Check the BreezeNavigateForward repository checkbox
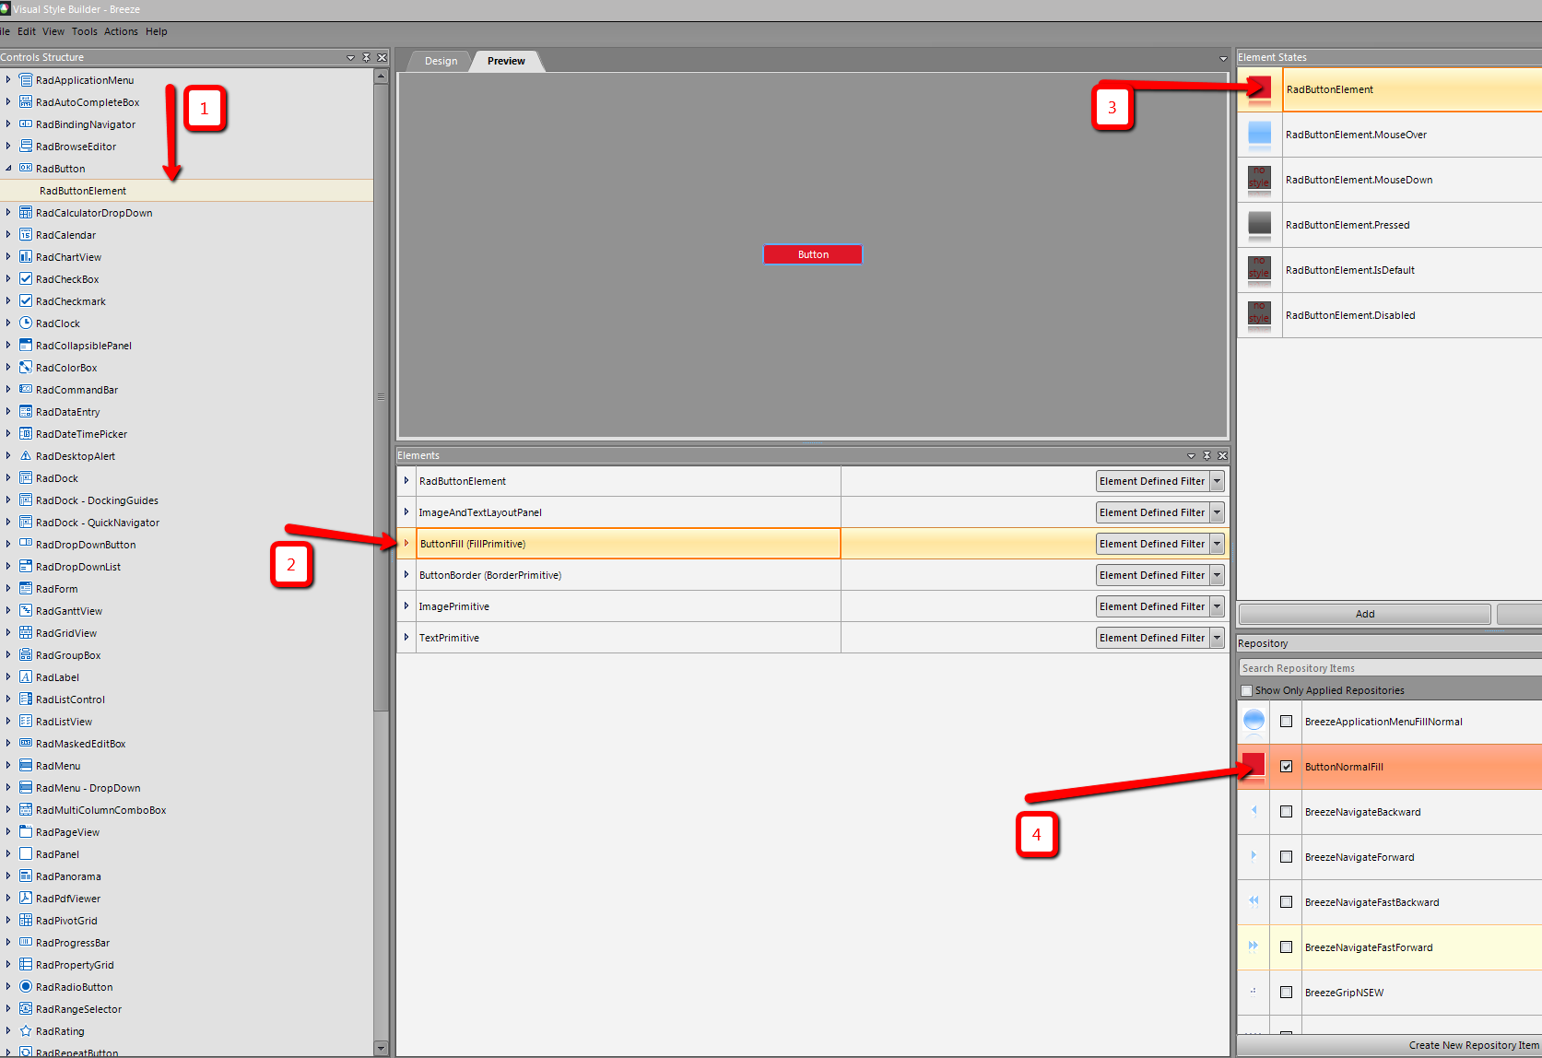 (x=1286, y=857)
